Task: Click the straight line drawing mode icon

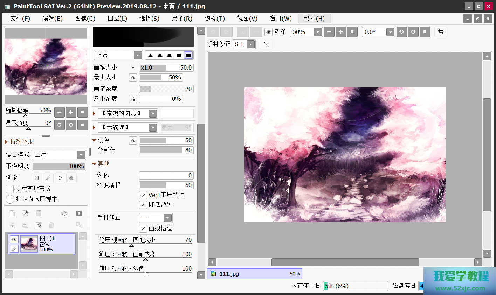Action: point(266,44)
